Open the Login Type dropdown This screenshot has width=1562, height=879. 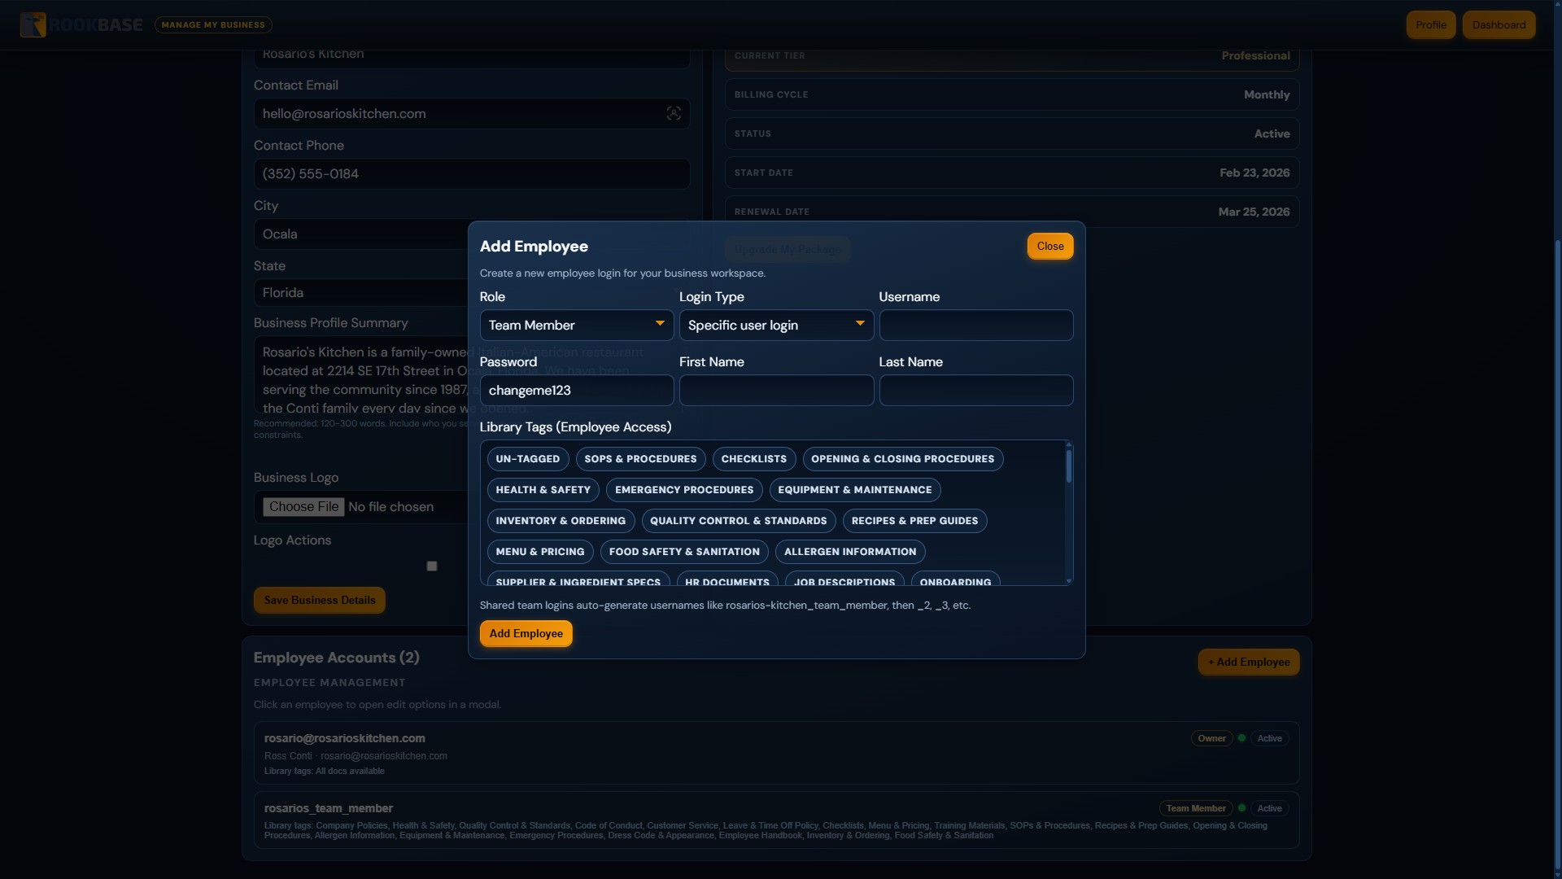(775, 325)
